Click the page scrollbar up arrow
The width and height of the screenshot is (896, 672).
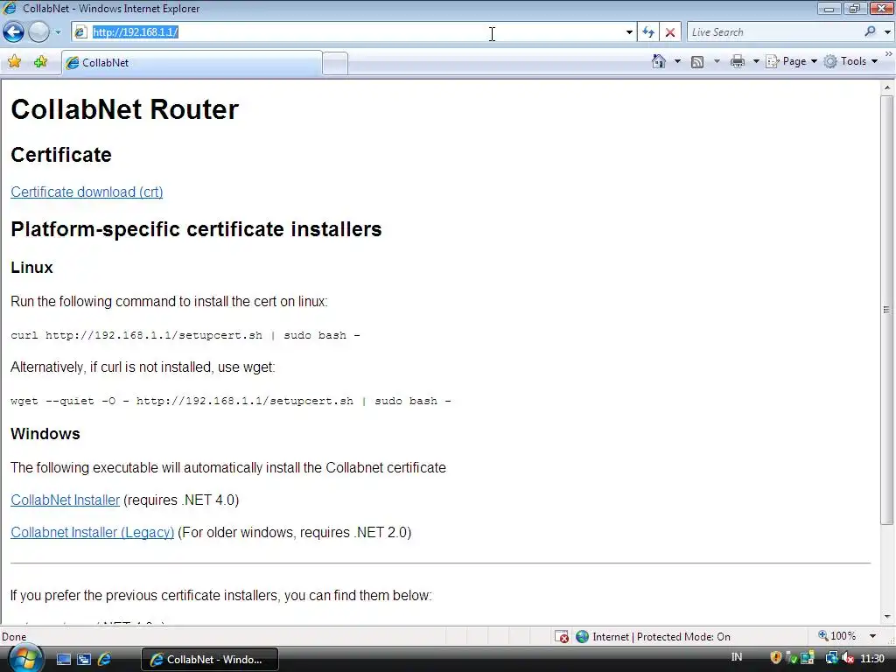[887, 87]
